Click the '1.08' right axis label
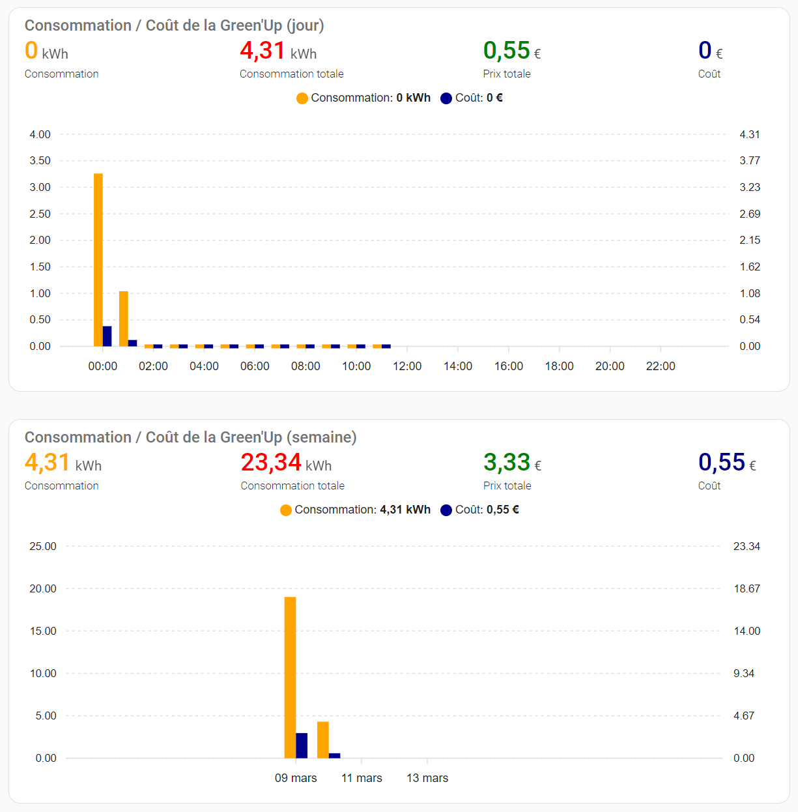This screenshot has height=812, width=798. point(750,293)
